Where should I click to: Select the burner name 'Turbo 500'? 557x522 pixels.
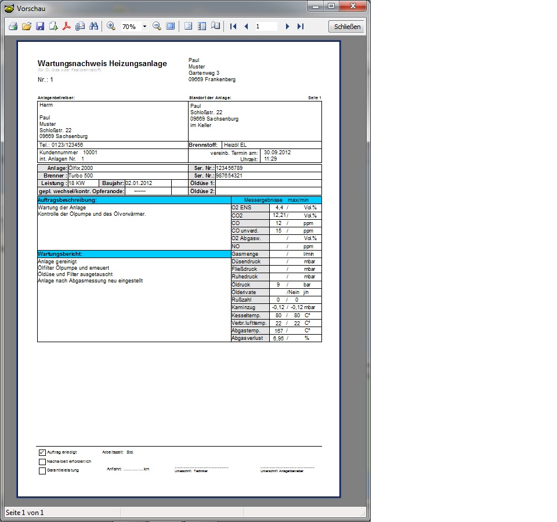(x=81, y=175)
